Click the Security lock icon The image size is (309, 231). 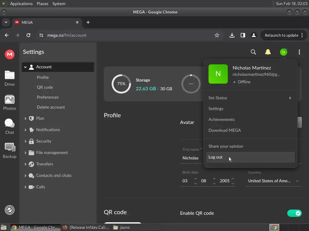31,141
